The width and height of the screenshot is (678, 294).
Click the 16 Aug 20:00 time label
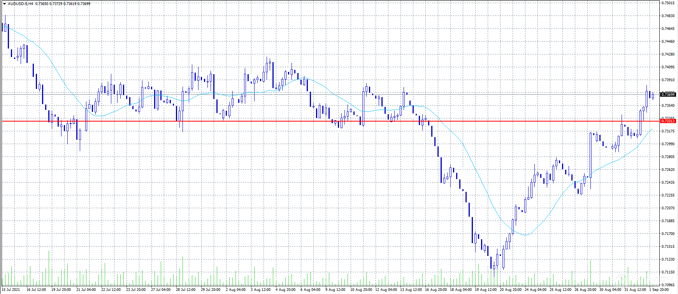pyautogui.click(x=436, y=290)
